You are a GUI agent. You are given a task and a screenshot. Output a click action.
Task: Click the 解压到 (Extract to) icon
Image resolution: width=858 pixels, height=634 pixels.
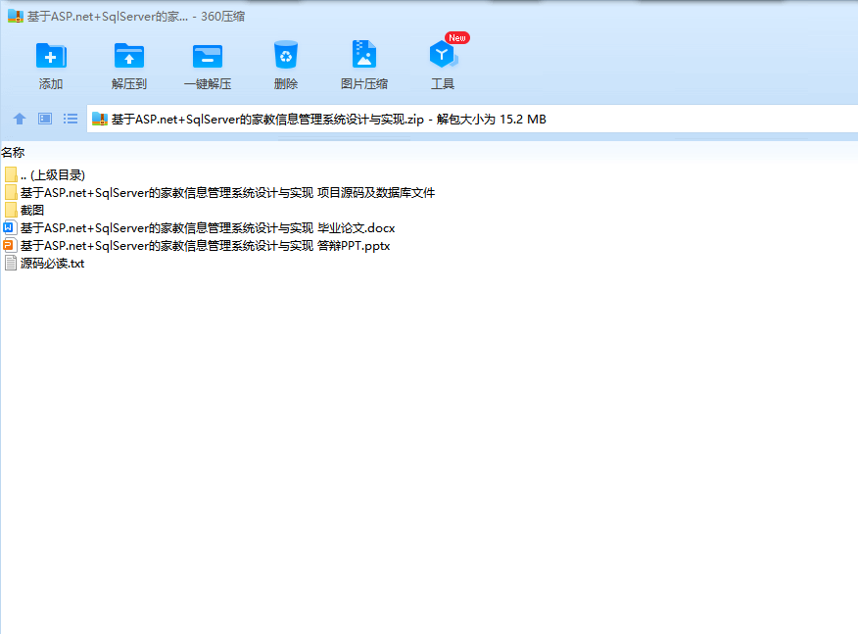(x=129, y=56)
